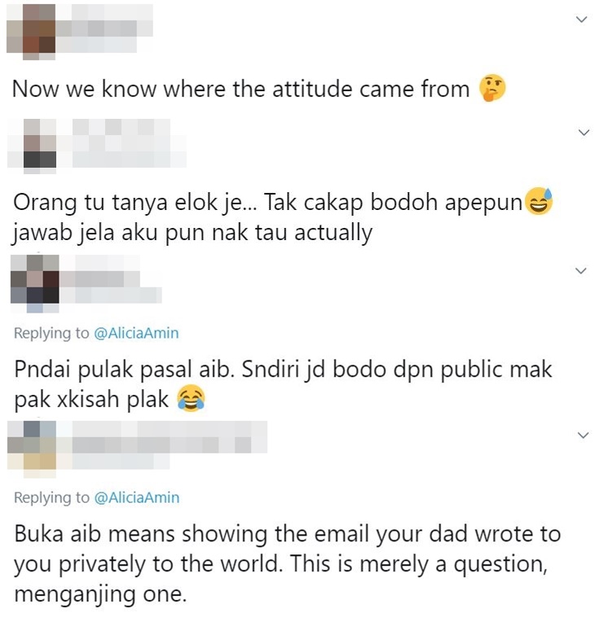Follow @AliciaAmin link above 'Buka aib' tweet
Image resolution: width=604 pixels, height=617 pixels.
137,498
